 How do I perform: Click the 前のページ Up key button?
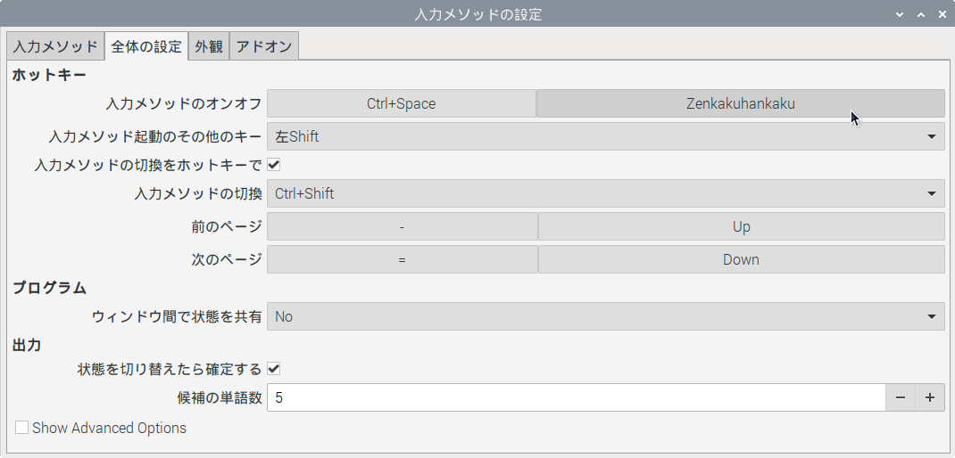click(741, 226)
